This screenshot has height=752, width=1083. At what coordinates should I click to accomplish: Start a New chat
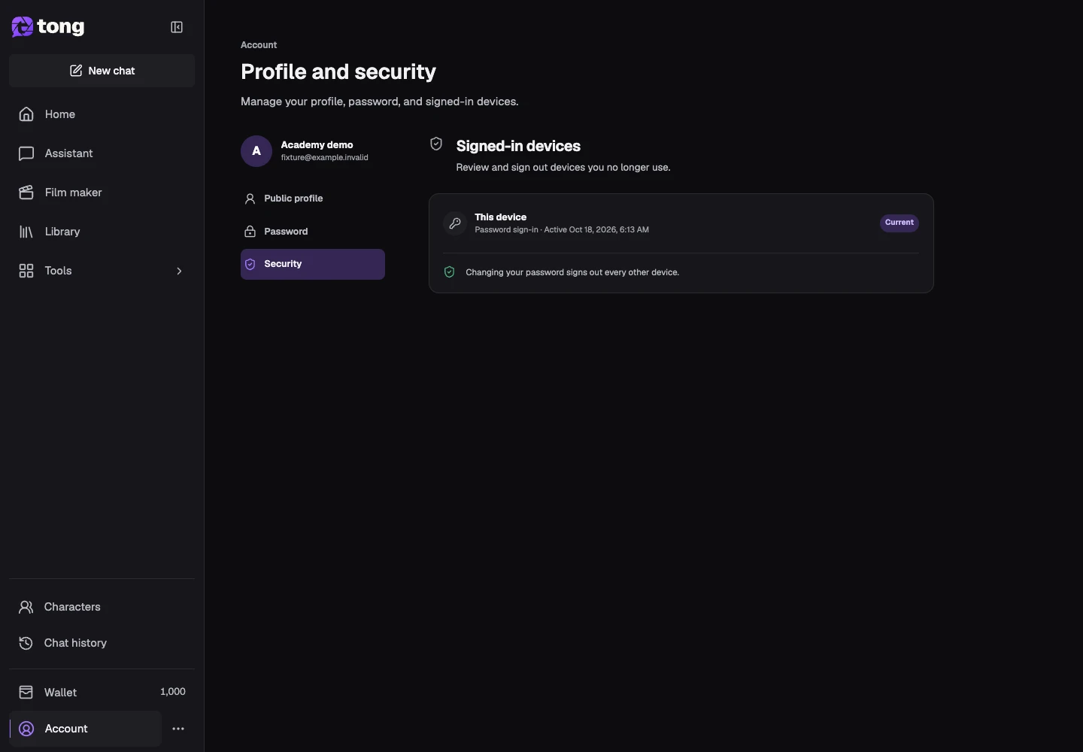tap(102, 71)
